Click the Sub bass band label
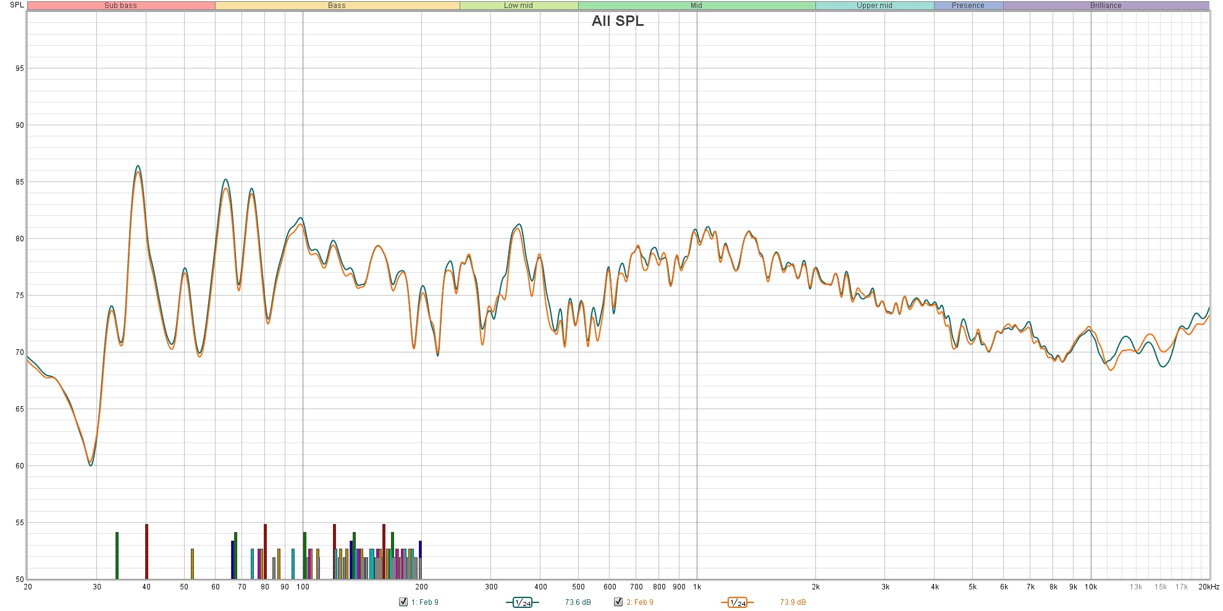1223x611 pixels. (121, 6)
